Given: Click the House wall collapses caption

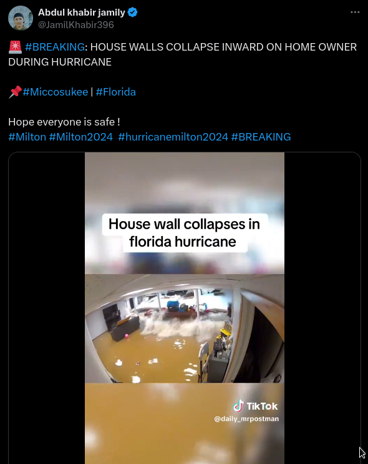Looking at the screenshot, I should (185, 233).
